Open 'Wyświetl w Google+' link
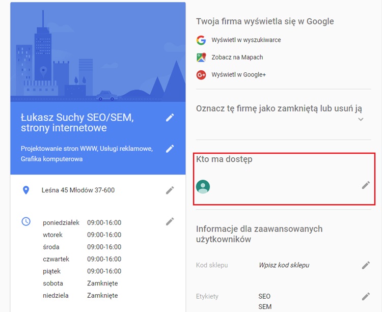Screen dimensions: 382x312 tap(238, 75)
